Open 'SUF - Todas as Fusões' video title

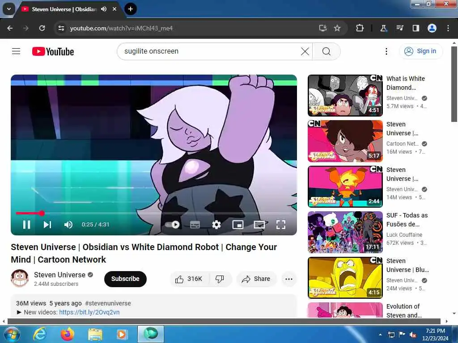(407, 220)
